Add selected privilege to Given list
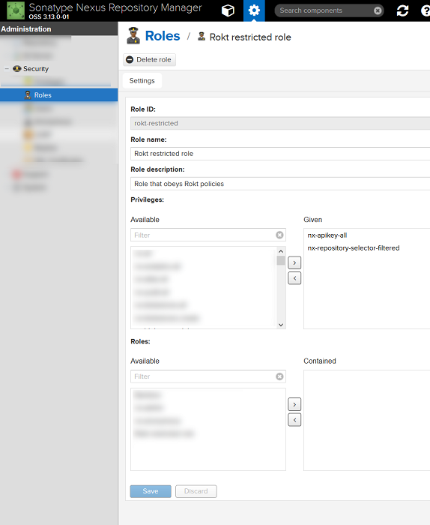430x525 pixels. pyautogui.click(x=294, y=262)
